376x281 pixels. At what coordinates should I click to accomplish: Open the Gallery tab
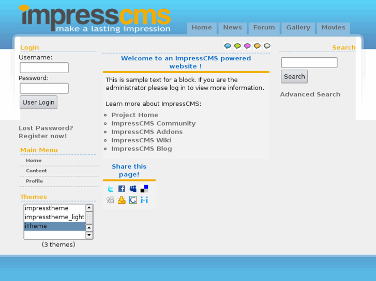(298, 28)
